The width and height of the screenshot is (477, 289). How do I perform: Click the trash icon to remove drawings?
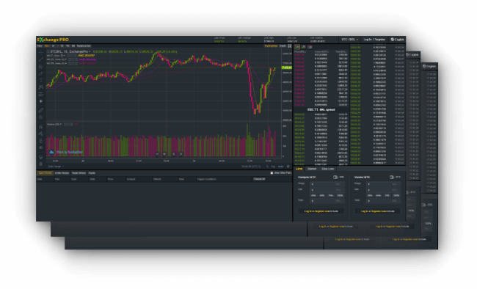click(x=41, y=164)
